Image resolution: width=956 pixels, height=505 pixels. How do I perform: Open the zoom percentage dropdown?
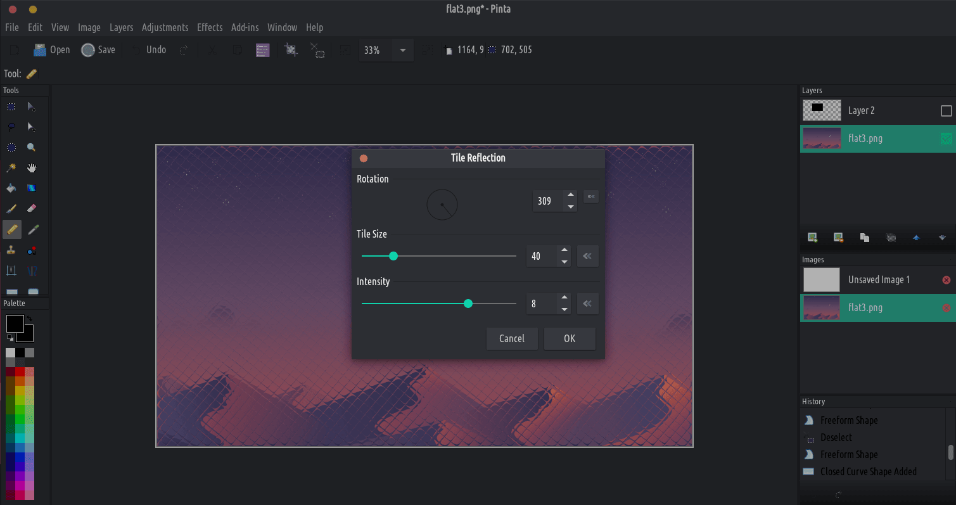[x=402, y=50]
